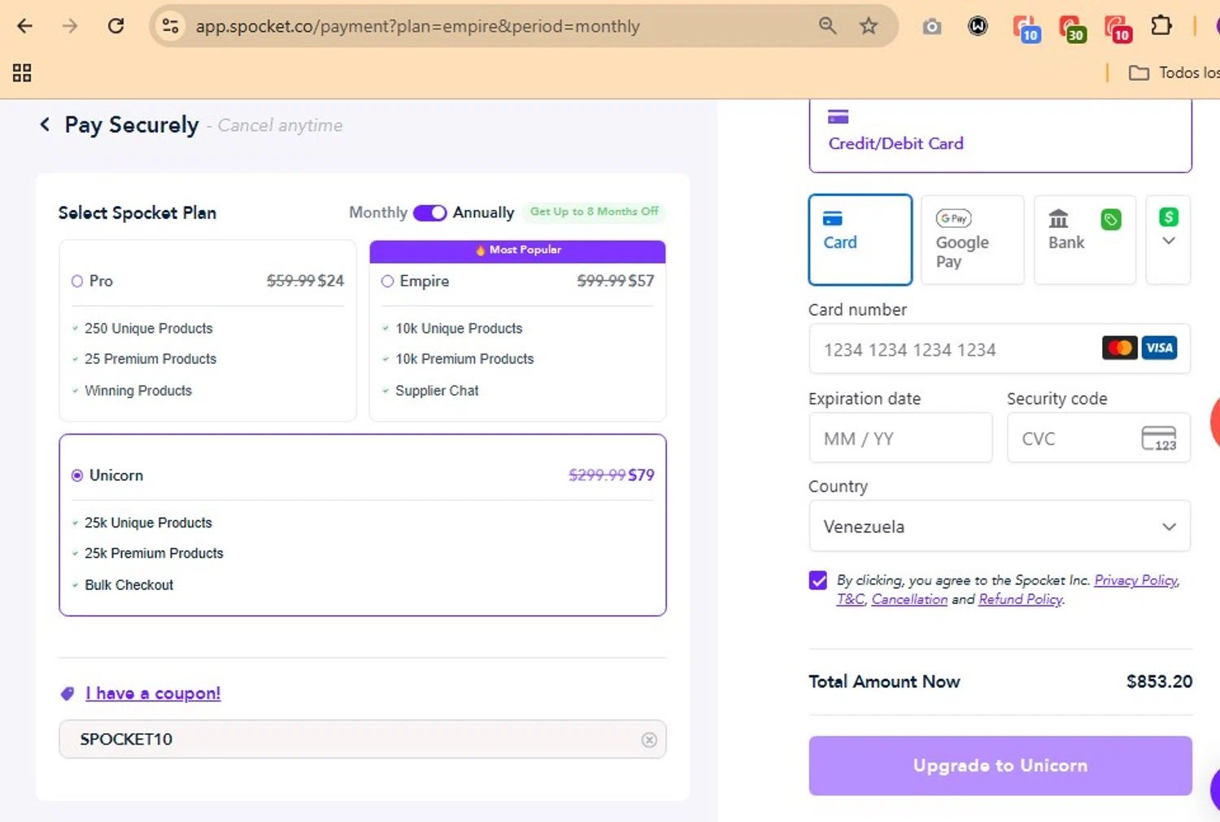Click the CVC security code field

coord(1099,438)
